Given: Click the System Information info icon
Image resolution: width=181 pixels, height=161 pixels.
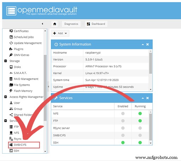Looking at the screenshot, I should click(x=56, y=45).
